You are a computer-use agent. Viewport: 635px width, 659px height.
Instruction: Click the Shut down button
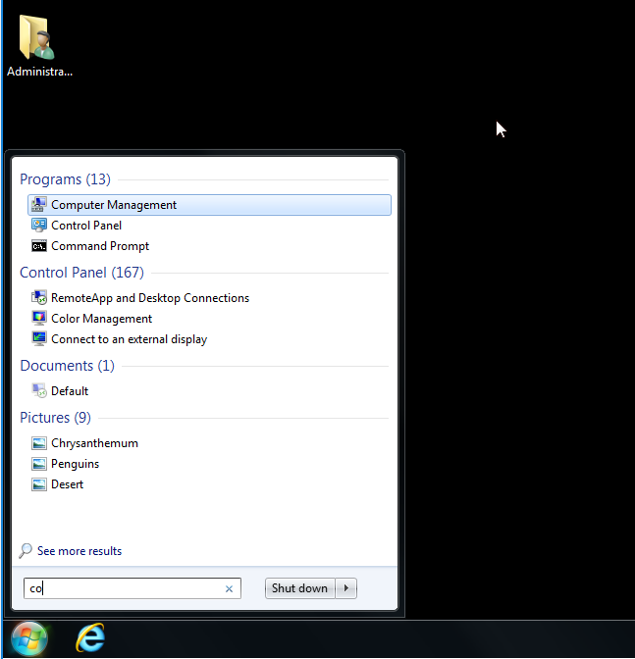[x=299, y=588]
